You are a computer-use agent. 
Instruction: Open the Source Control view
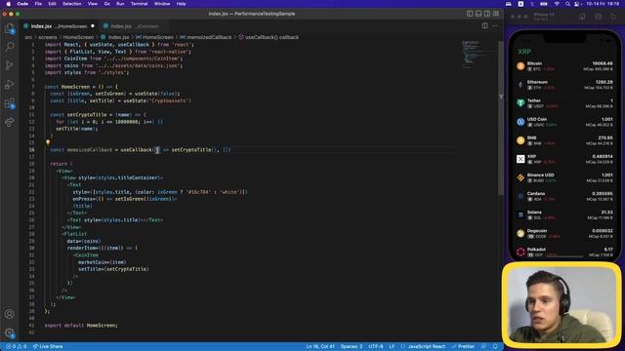10,65
